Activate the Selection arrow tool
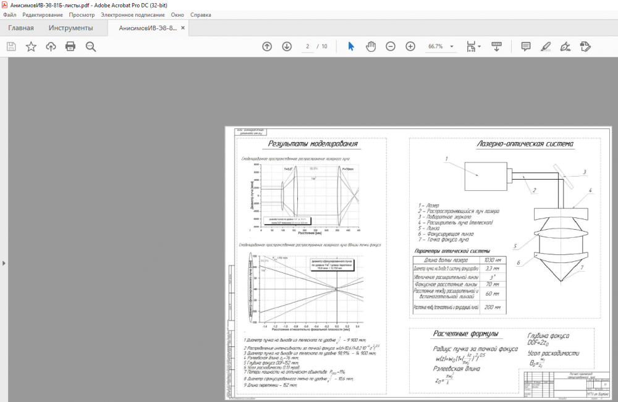The width and height of the screenshot is (618, 402). click(351, 46)
